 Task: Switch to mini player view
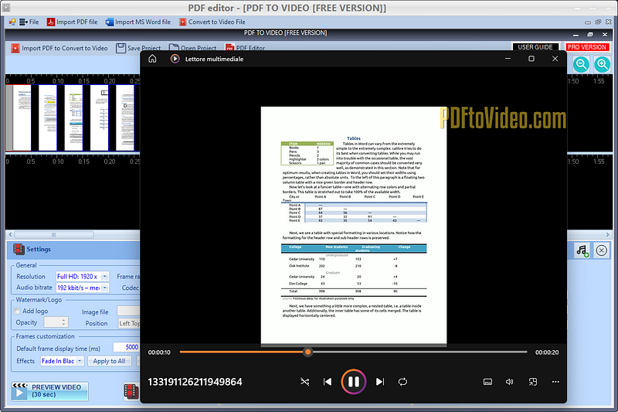tap(533, 382)
